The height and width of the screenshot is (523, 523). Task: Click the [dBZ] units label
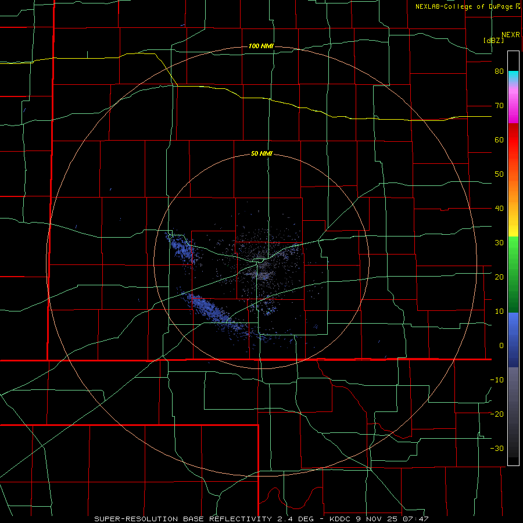pos(493,40)
